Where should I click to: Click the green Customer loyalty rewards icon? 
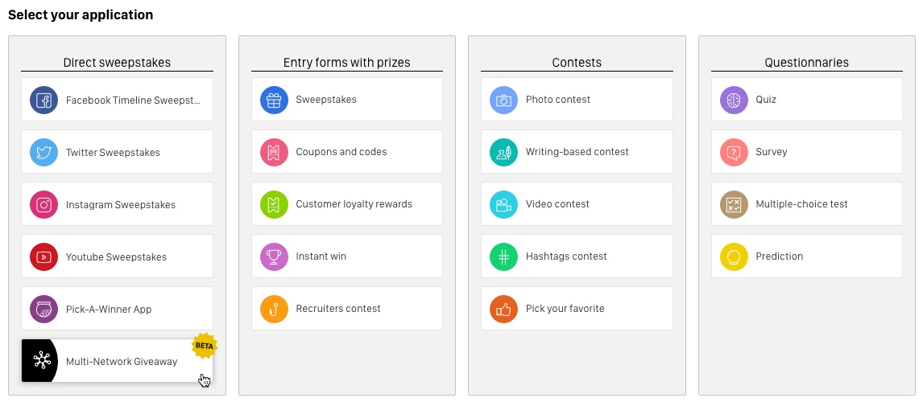click(x=275, y=204)
